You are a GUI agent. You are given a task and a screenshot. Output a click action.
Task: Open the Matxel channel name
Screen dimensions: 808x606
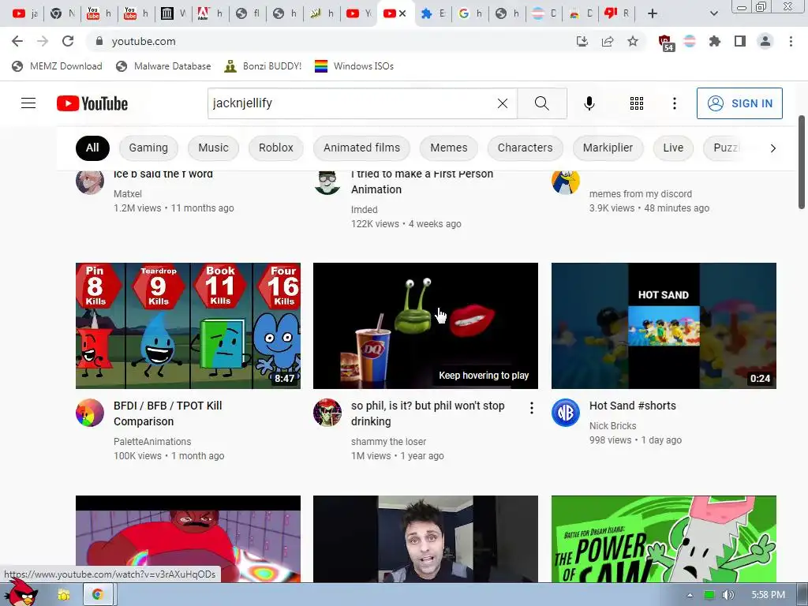coord(127,194)
